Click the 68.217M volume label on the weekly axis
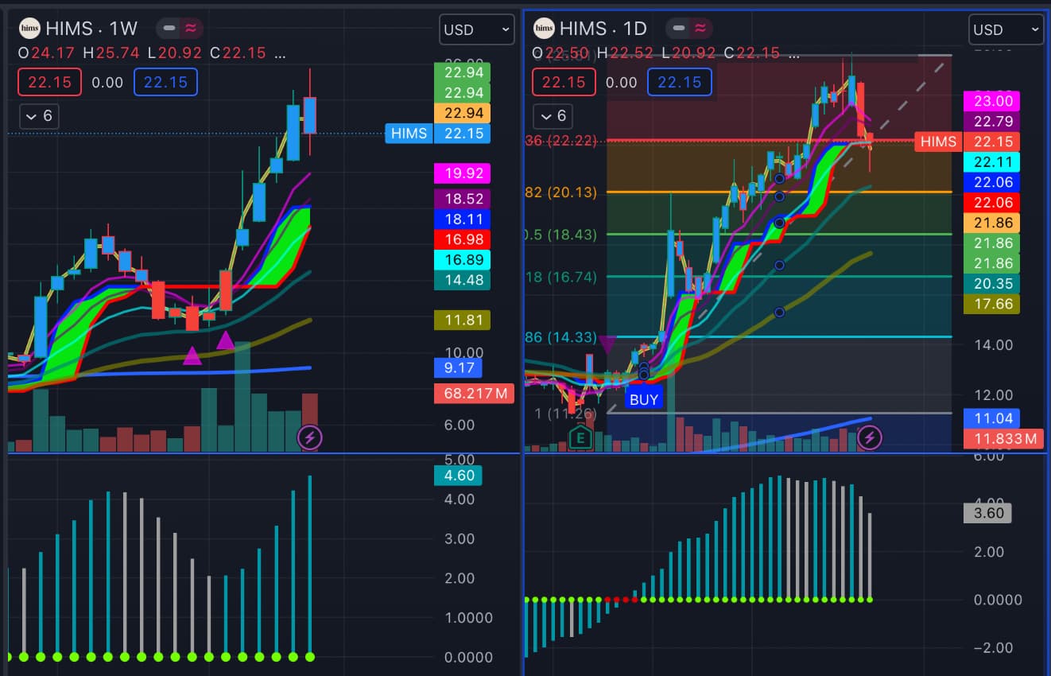Screen dimensions: 1051x676 coord(474,393)
